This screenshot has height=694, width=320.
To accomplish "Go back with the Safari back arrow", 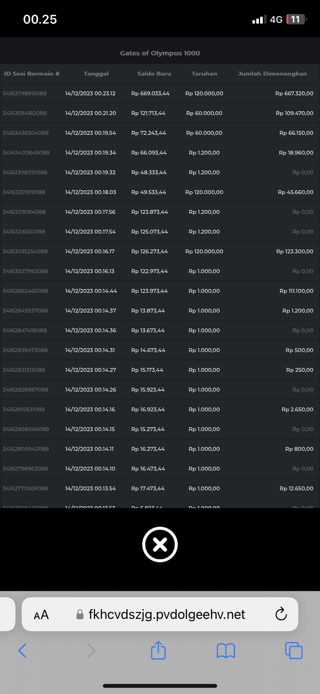I will click(22, 651).
